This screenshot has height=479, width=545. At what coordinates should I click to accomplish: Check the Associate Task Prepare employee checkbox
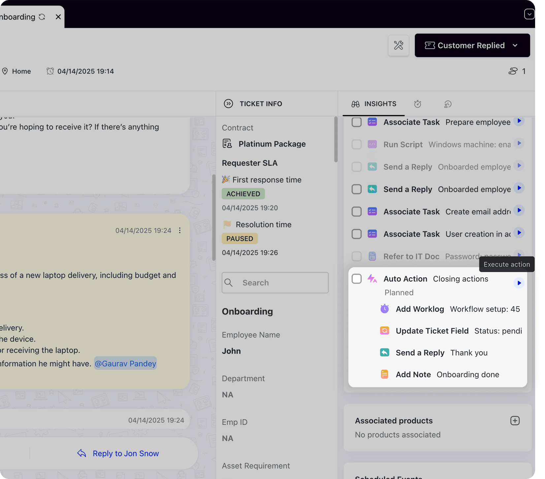point(357,122)
